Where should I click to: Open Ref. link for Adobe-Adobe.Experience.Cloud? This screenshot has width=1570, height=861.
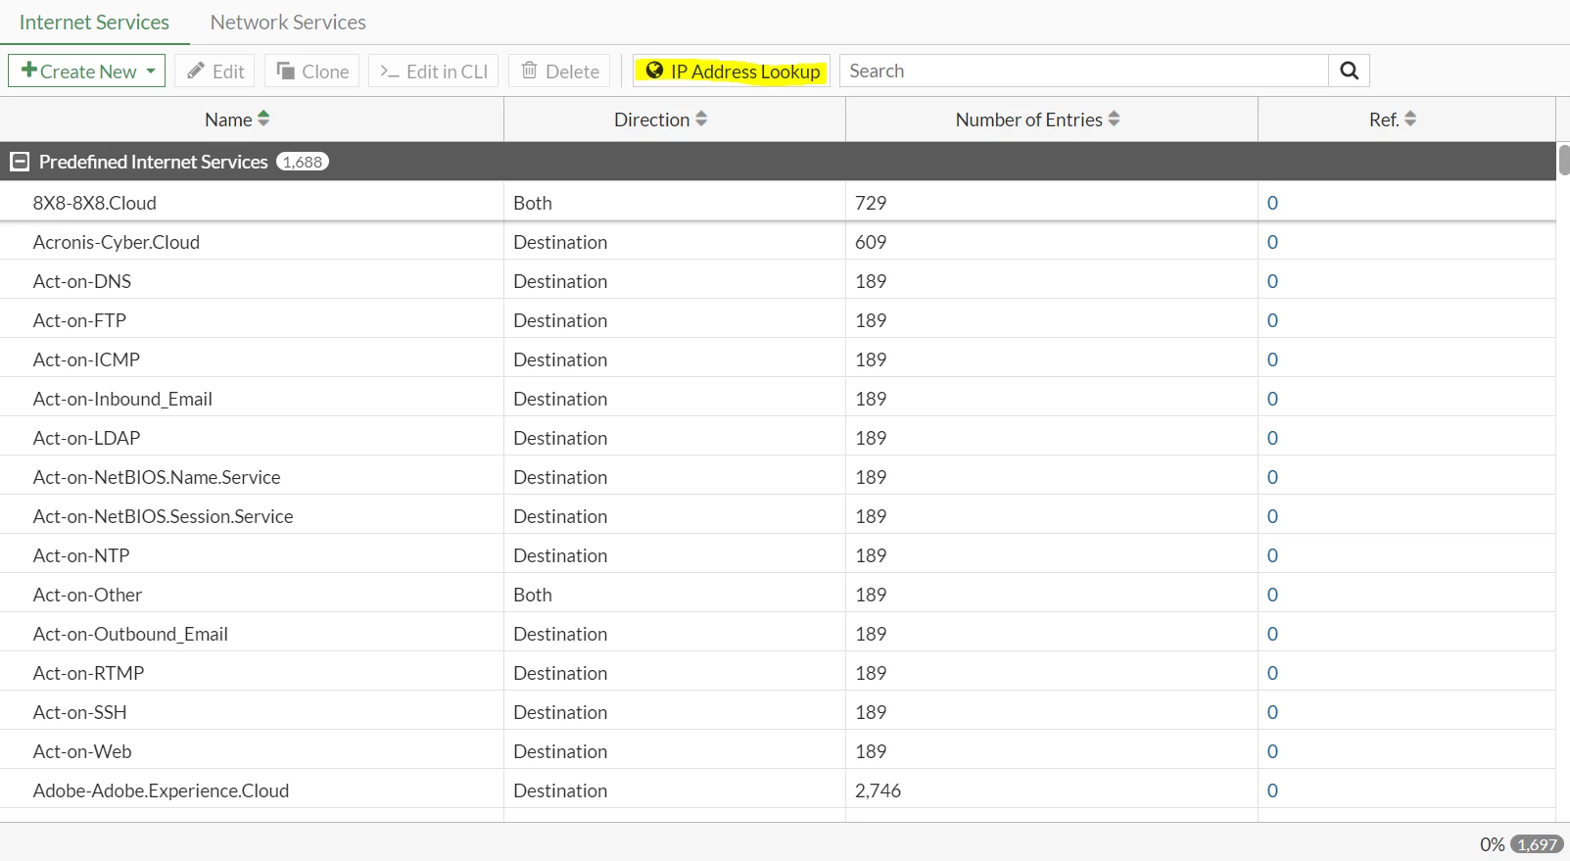[x=1272, y=790]
